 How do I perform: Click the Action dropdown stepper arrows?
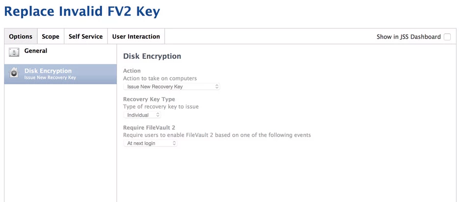point(217,87)
